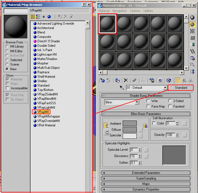Screen dimensions: 198x193
Task: Click Go to Parent icon
Action: tap(184, 80)
